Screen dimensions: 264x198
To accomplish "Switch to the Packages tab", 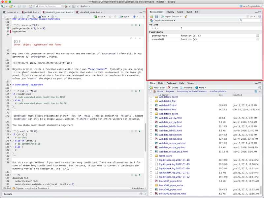I will click(171, 83).
